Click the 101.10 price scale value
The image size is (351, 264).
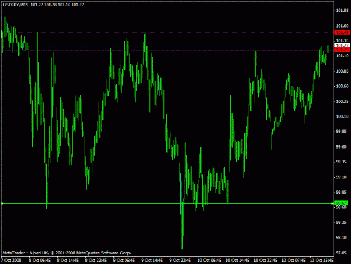[342, 56]
